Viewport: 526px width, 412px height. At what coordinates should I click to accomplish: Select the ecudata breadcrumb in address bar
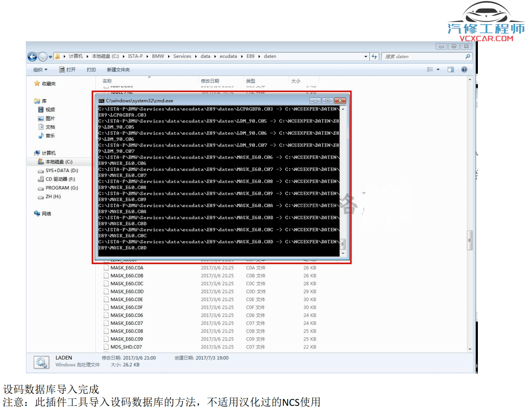pos(228,56)
